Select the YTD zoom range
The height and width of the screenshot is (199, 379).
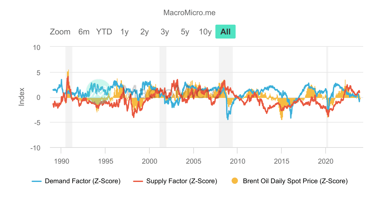104,32
